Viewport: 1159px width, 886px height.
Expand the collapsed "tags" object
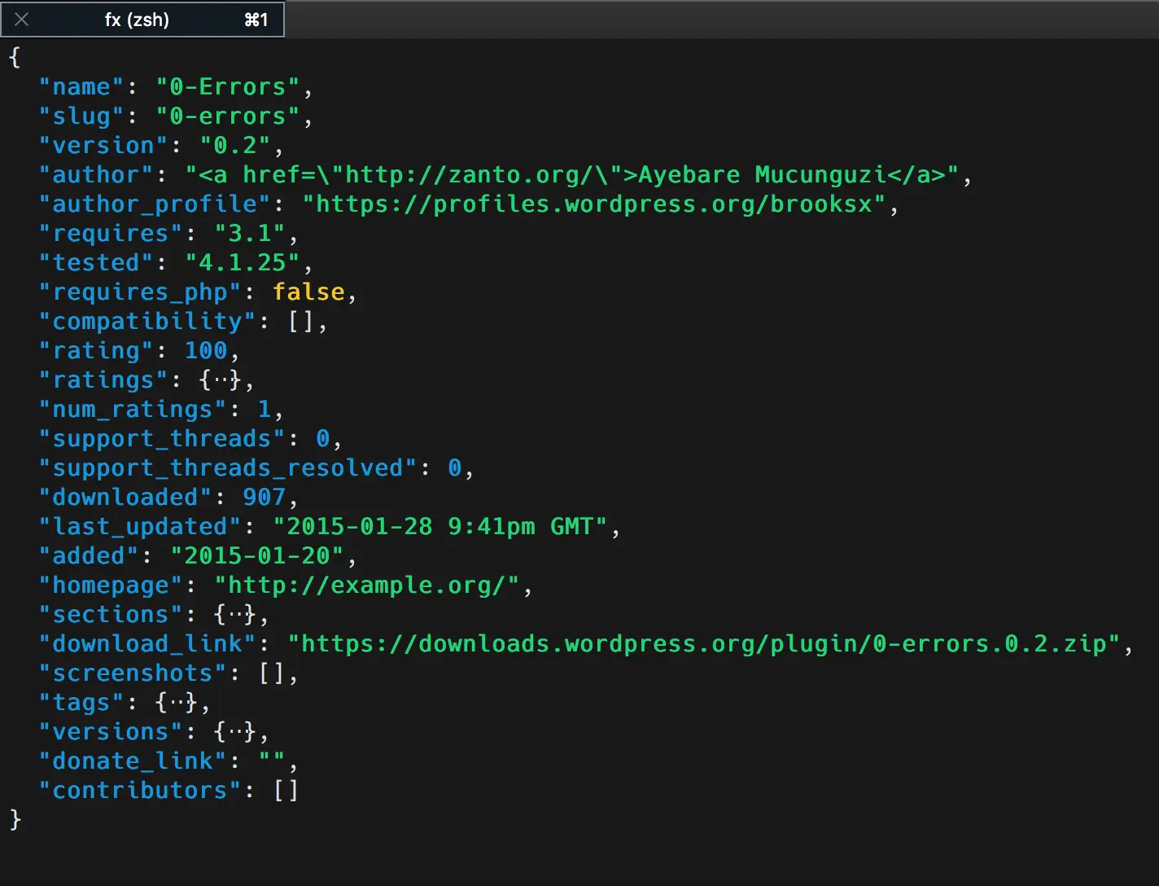pos(177,703)
